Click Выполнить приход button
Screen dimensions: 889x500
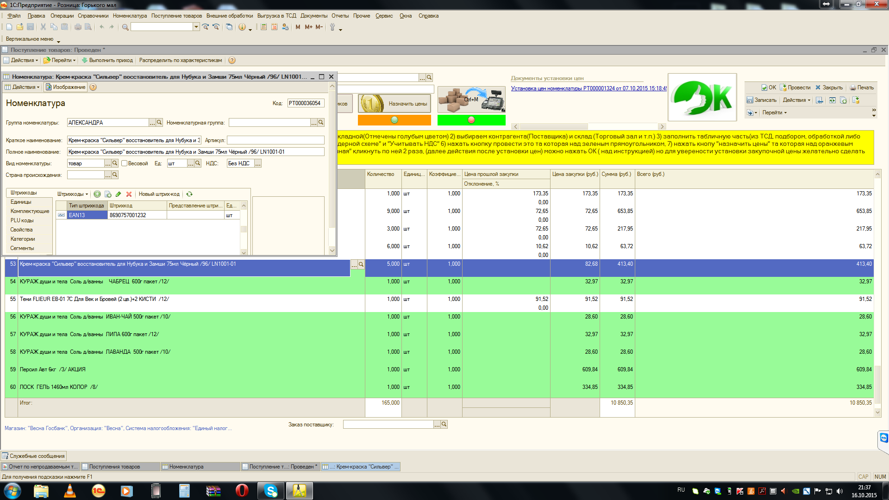click(107, 60)
